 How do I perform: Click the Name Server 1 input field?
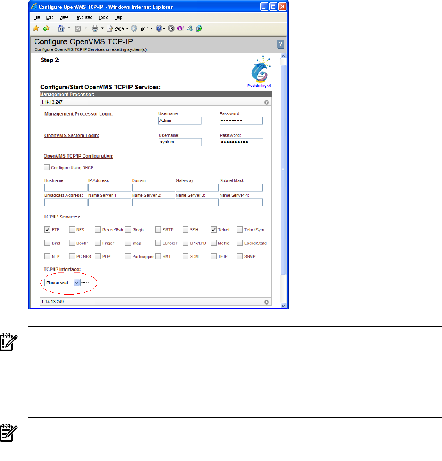click(x=109, y=202)
